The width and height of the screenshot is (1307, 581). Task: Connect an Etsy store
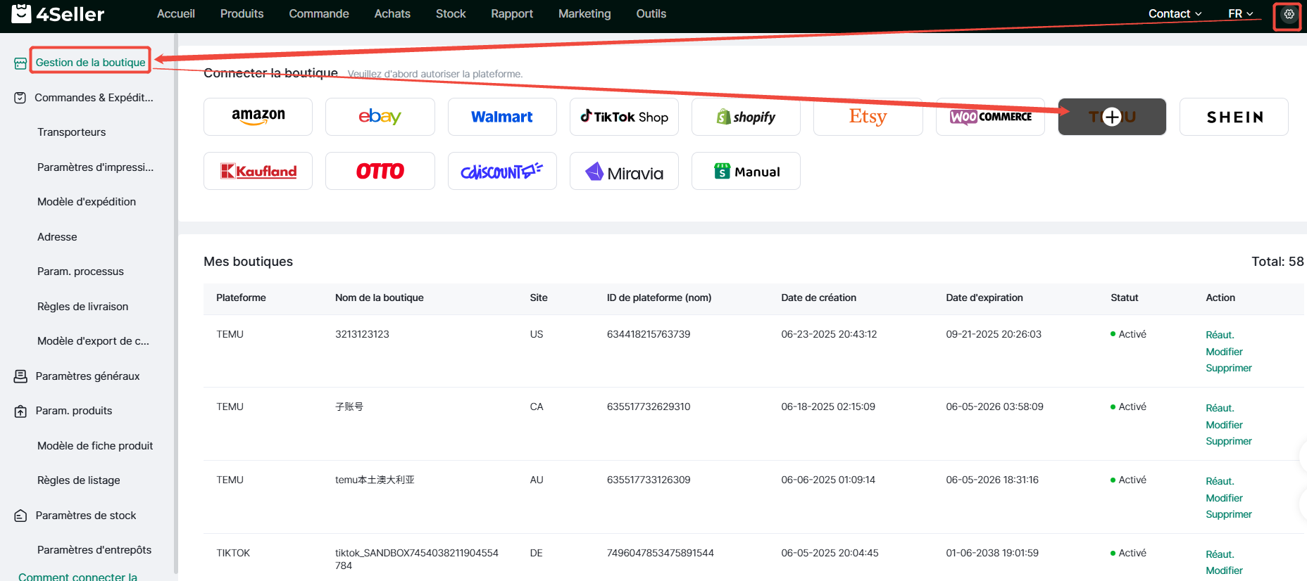[x=868, y=117]
